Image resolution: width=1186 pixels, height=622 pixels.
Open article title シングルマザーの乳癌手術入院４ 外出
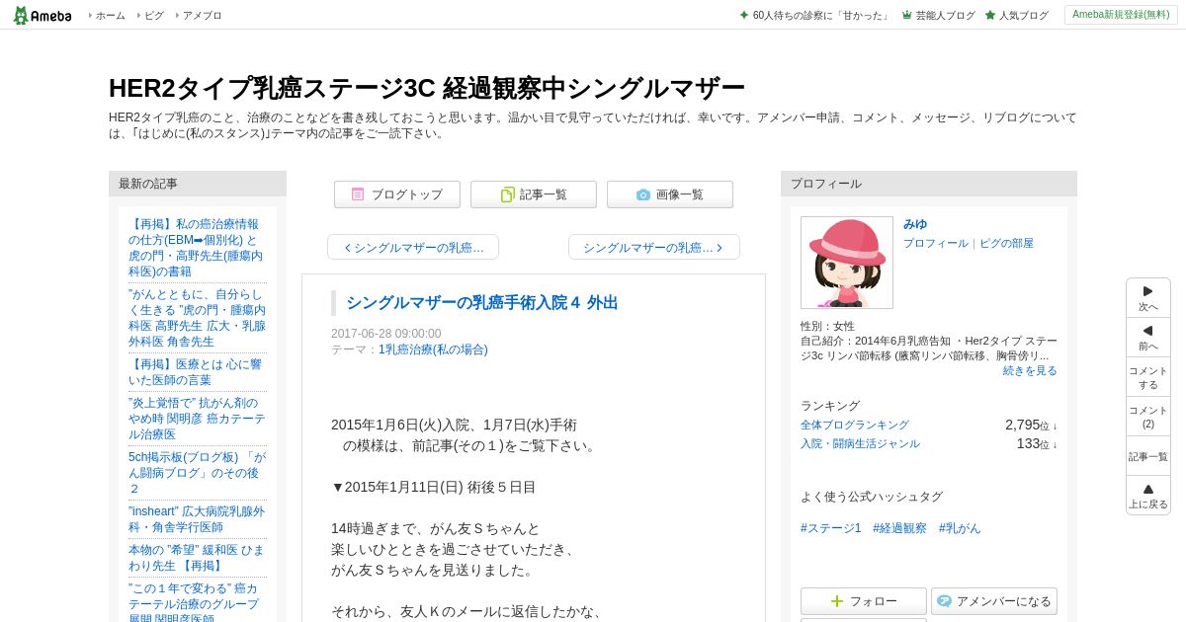(481, 303)
